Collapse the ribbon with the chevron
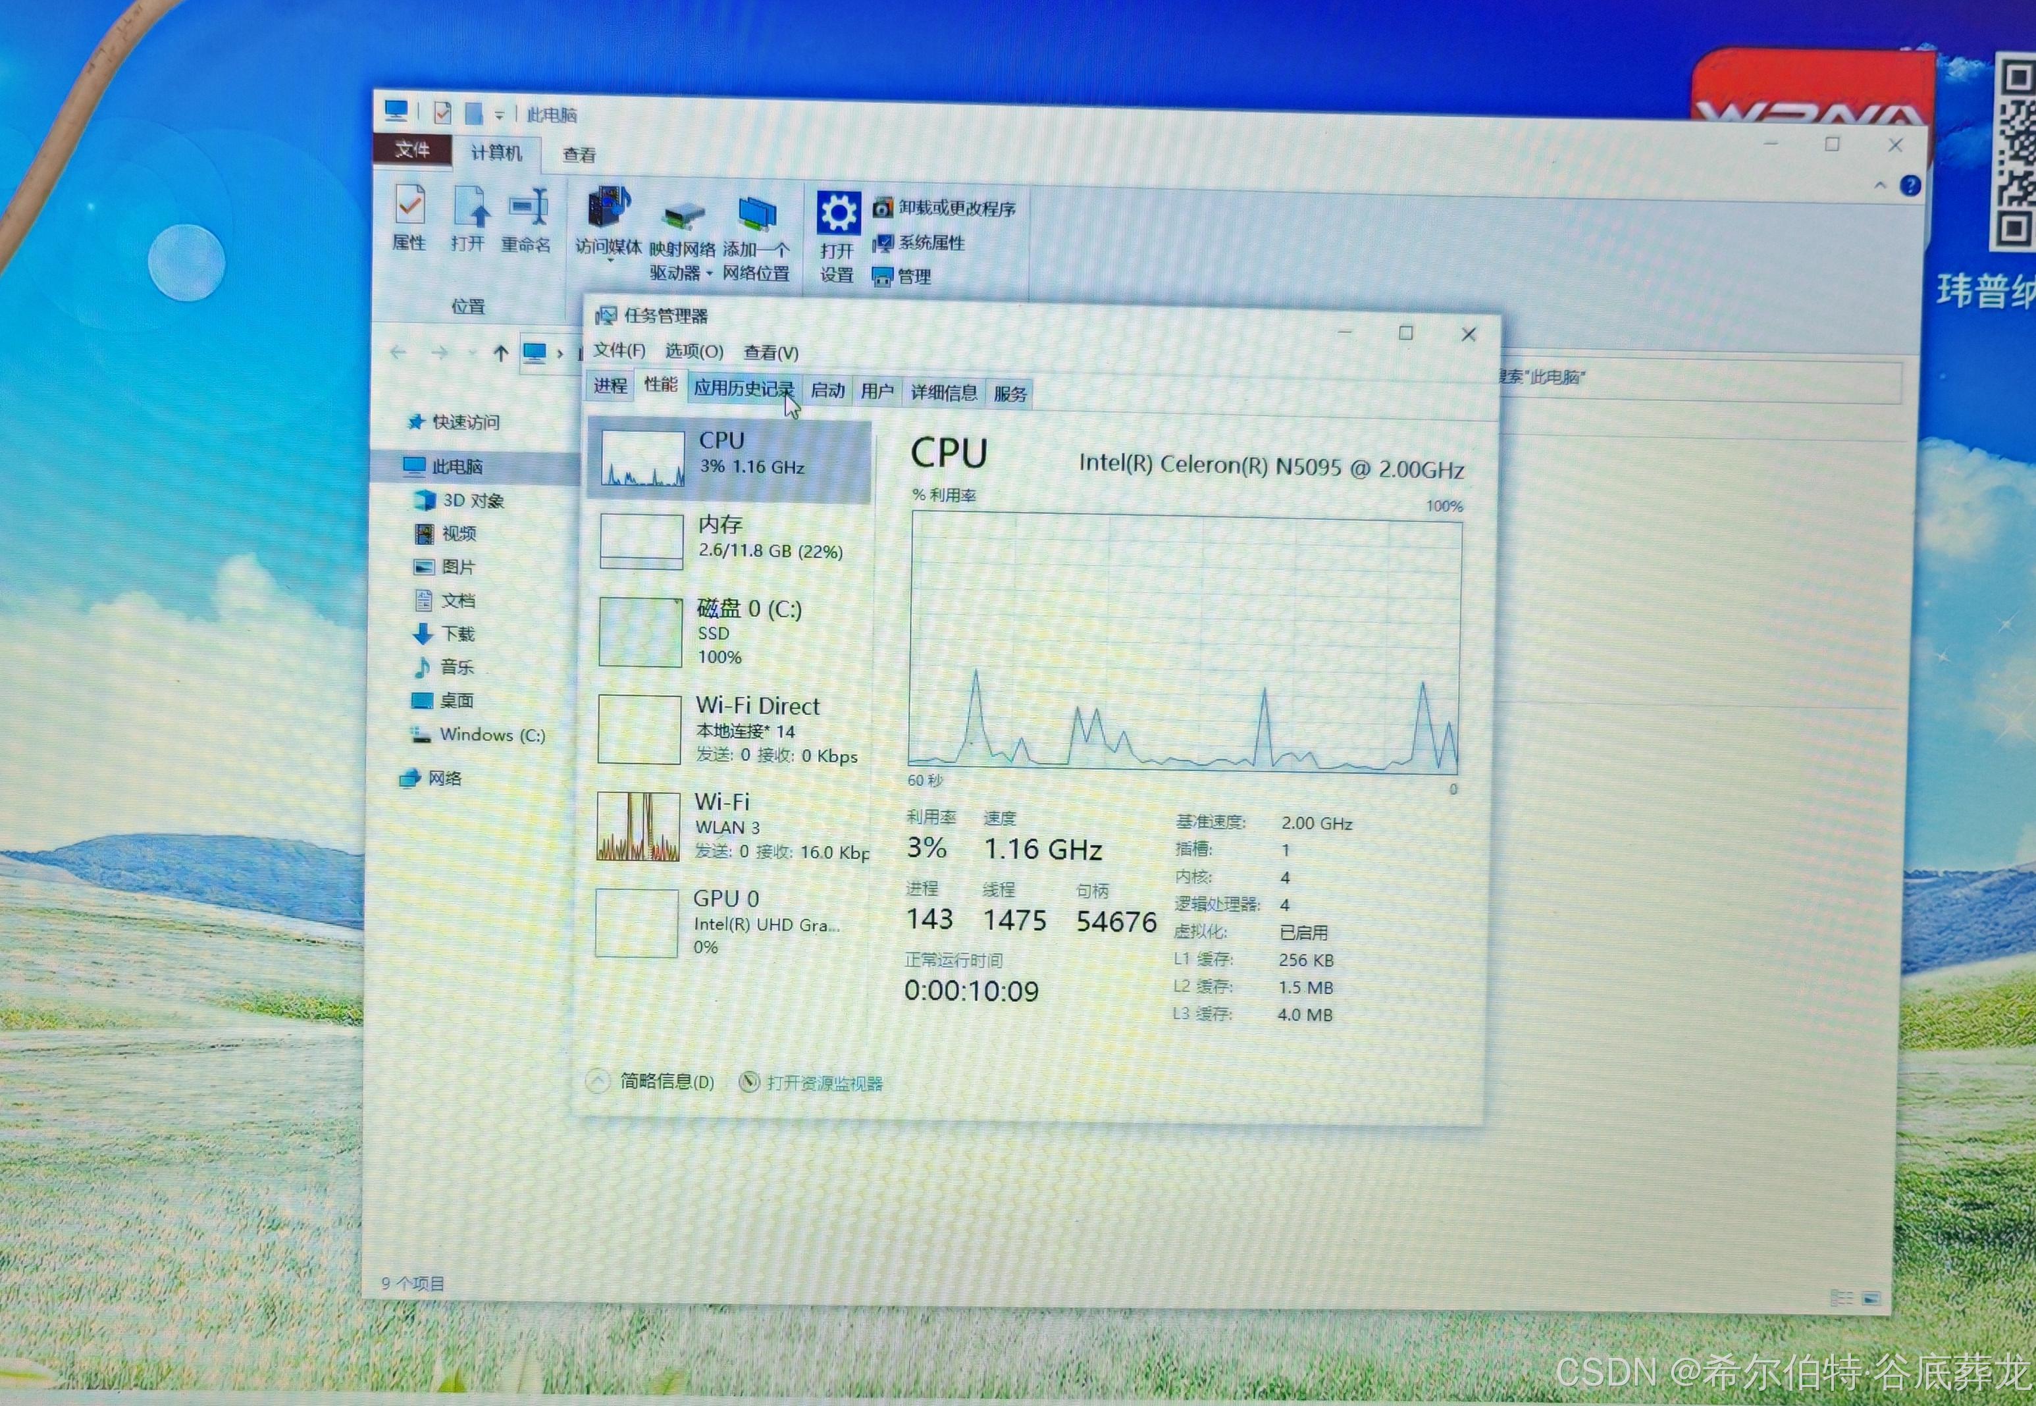 click(1880, 185)
